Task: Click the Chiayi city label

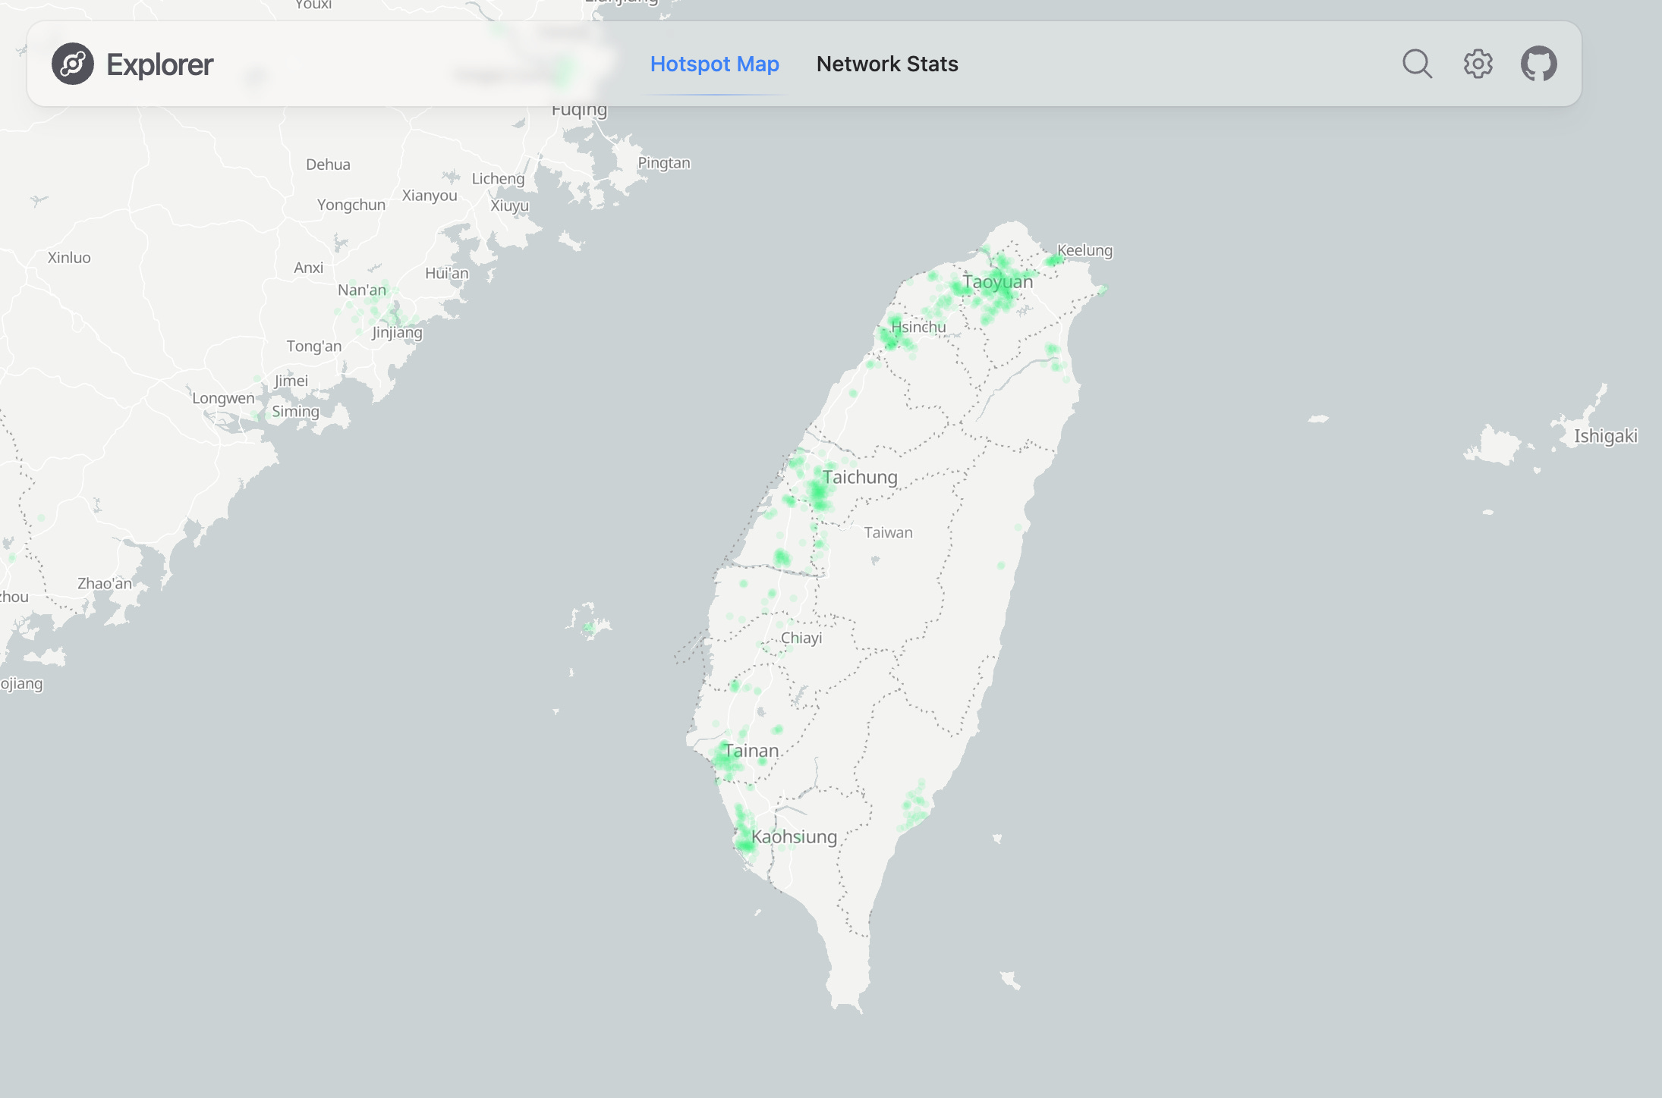Action: [801, 638]
